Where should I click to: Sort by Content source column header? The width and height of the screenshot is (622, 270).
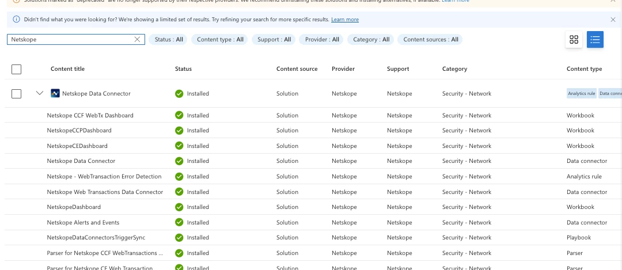[x=297, y=69]
